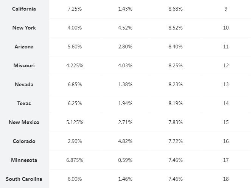
Task: Click New Mexico's 7.83% combined rate
Action: [x=176, y=122]
